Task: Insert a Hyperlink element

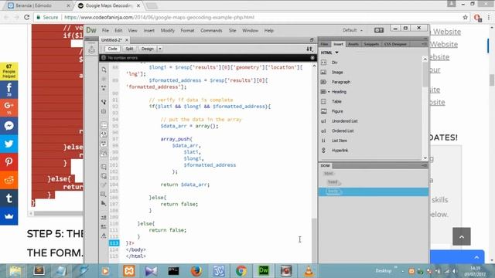Action: [340, 151]
